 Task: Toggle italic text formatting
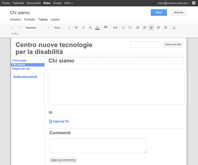tap(83, 28)
